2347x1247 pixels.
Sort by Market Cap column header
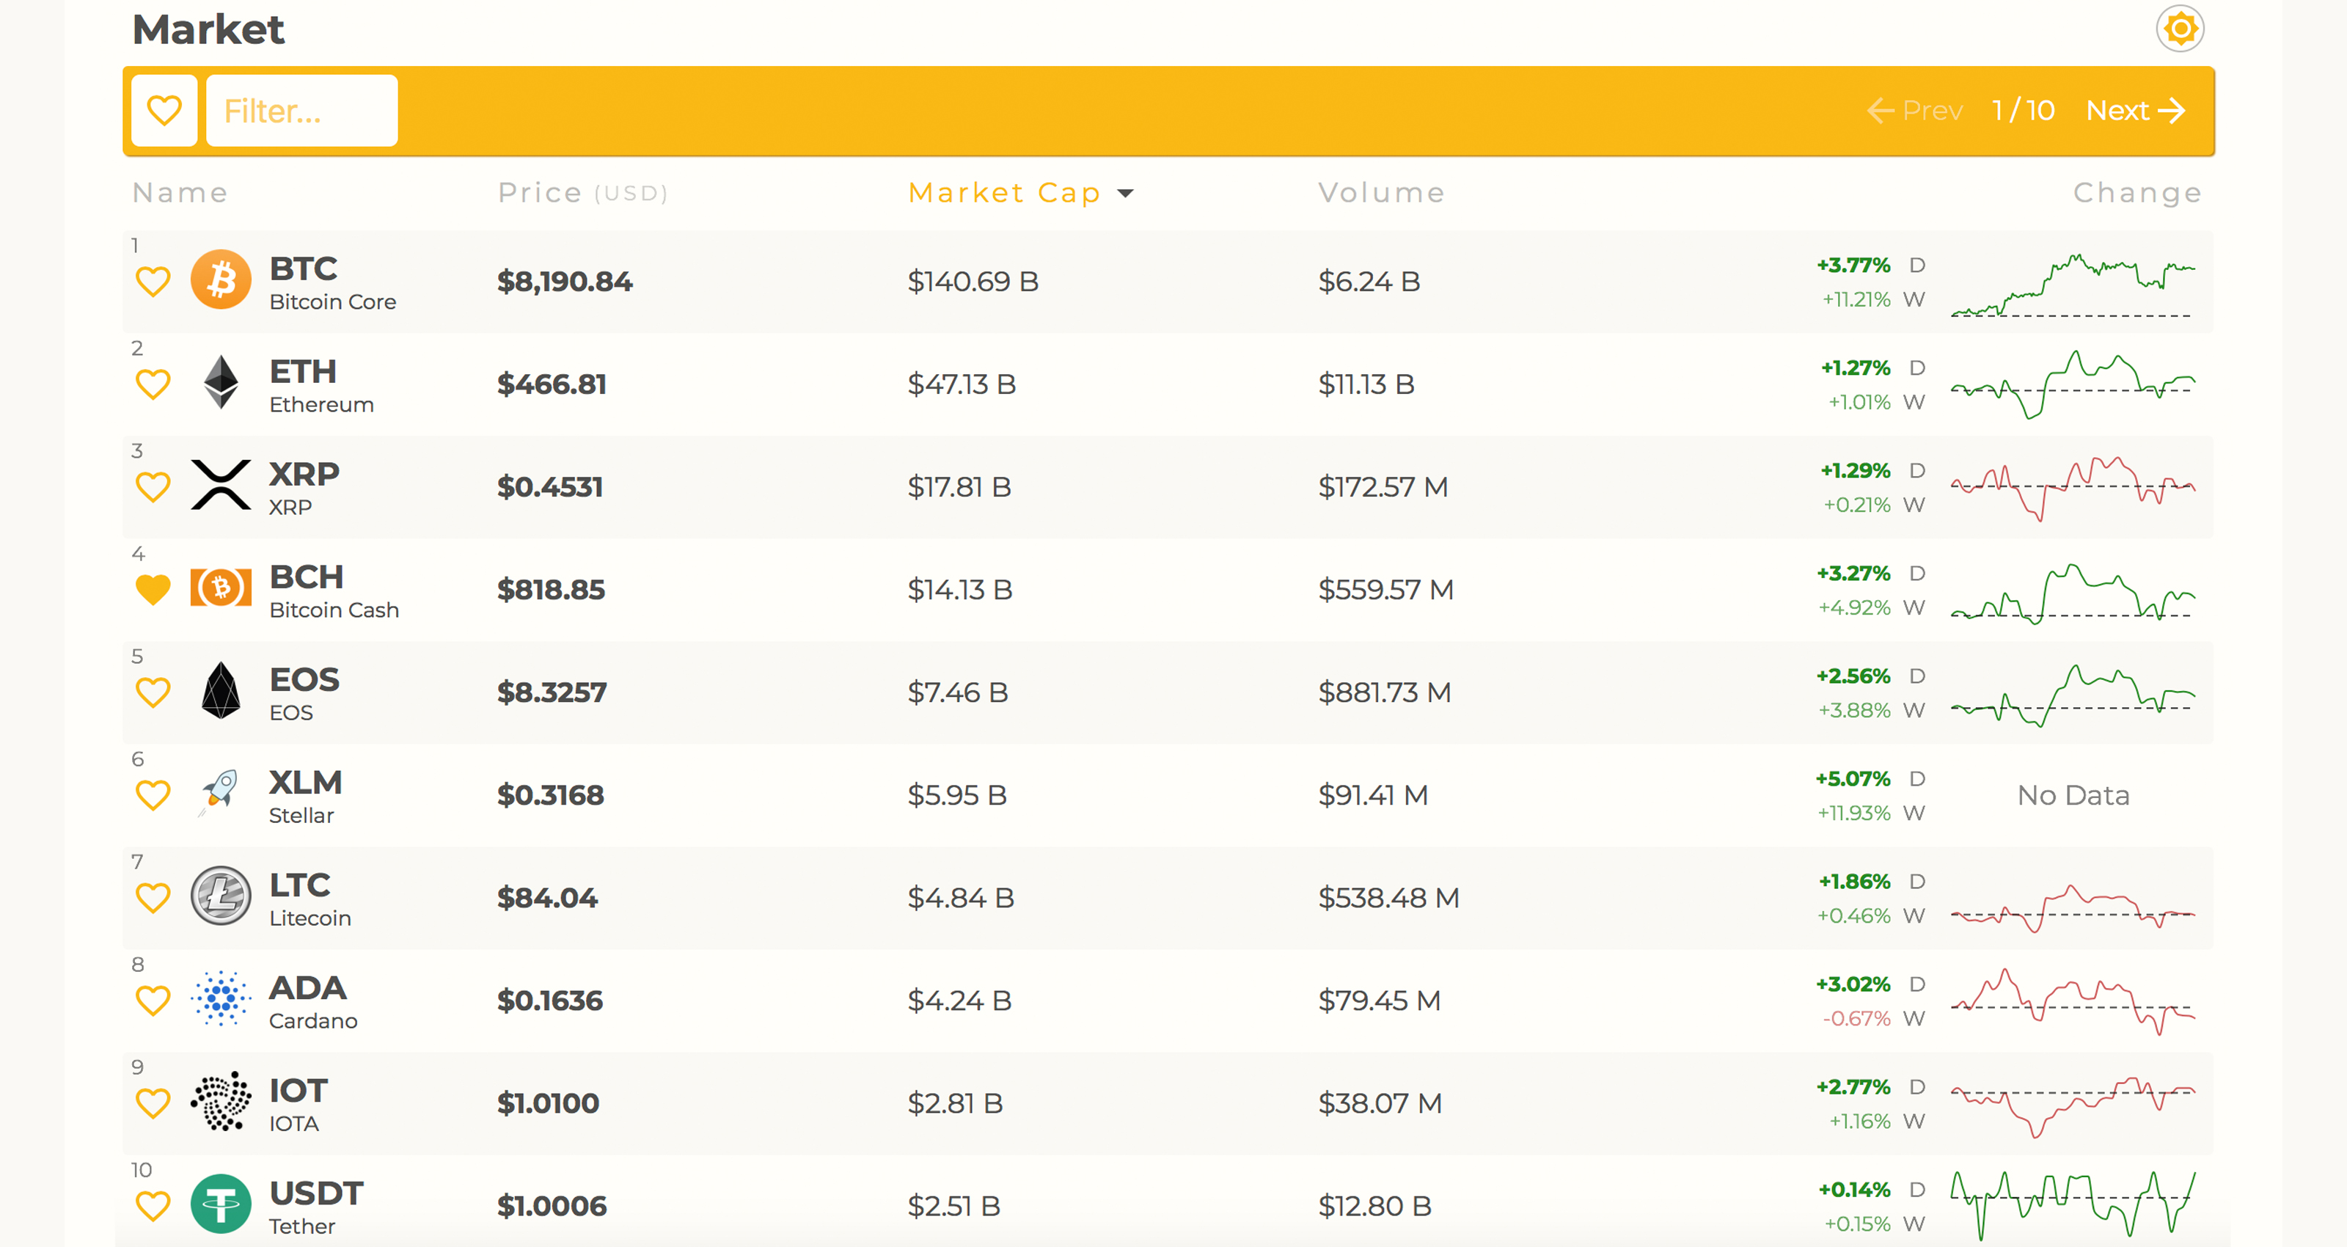1005,192
